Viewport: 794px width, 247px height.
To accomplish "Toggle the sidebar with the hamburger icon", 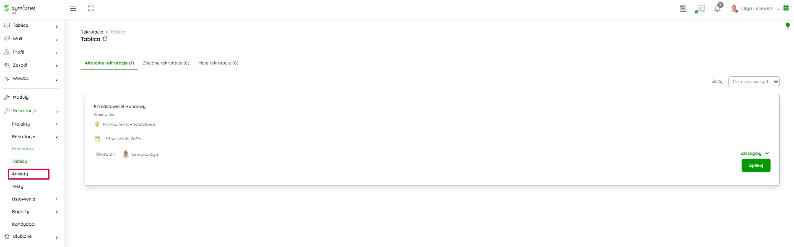I will coord(73,8).
